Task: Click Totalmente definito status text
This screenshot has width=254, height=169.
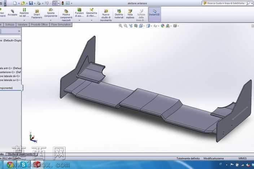Action: (188, 158)
